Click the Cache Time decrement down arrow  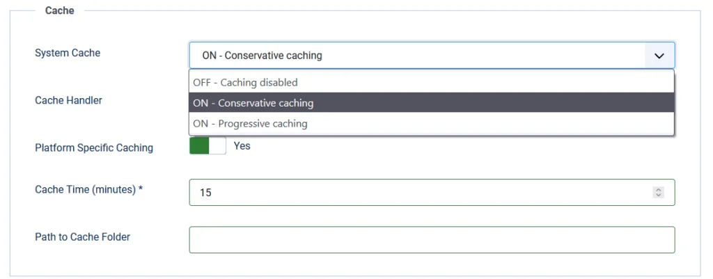click(659, 195)
